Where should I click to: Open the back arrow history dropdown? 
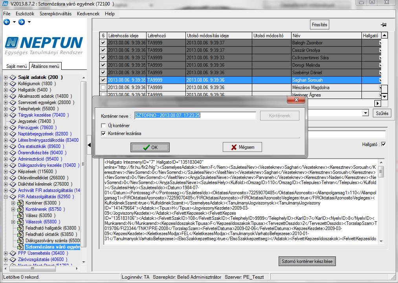[14, 22]
